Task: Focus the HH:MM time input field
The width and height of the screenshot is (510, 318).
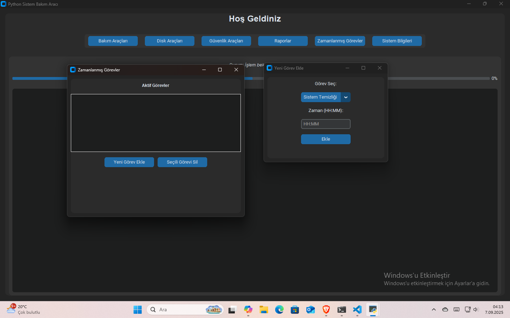Action: click(326, 124)
